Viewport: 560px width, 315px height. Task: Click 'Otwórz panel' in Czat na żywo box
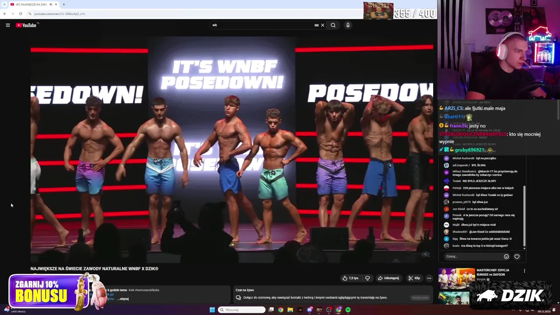pos(420,297)
